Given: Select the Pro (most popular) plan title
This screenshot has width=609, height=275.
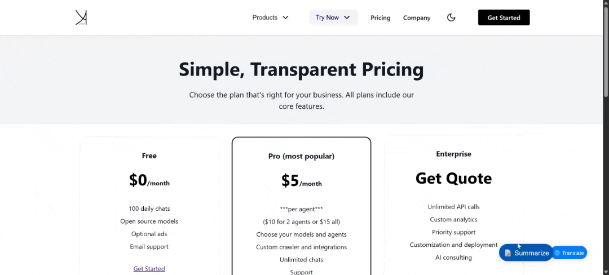Looking at the screenshot, I should click(x=301, y=156).
